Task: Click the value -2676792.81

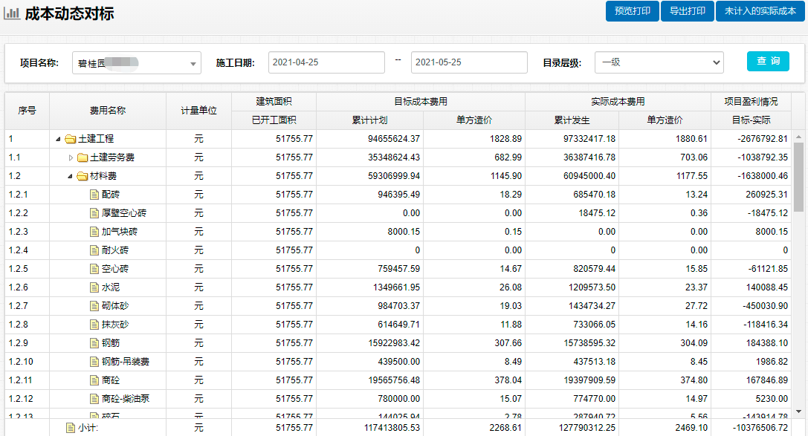Action: tap(762, 139)
